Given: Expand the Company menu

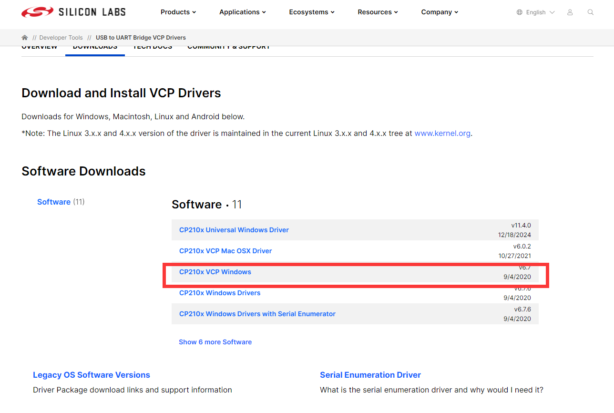Looking at the screenshot, I should coord(440,12).
